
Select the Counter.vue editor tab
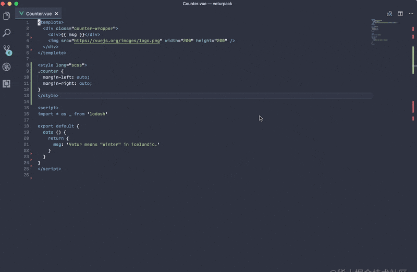[39, 14]
